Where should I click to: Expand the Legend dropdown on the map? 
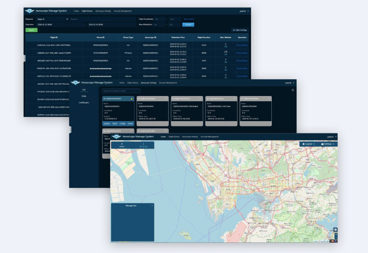pyautogui.click(x=308, y=144)
